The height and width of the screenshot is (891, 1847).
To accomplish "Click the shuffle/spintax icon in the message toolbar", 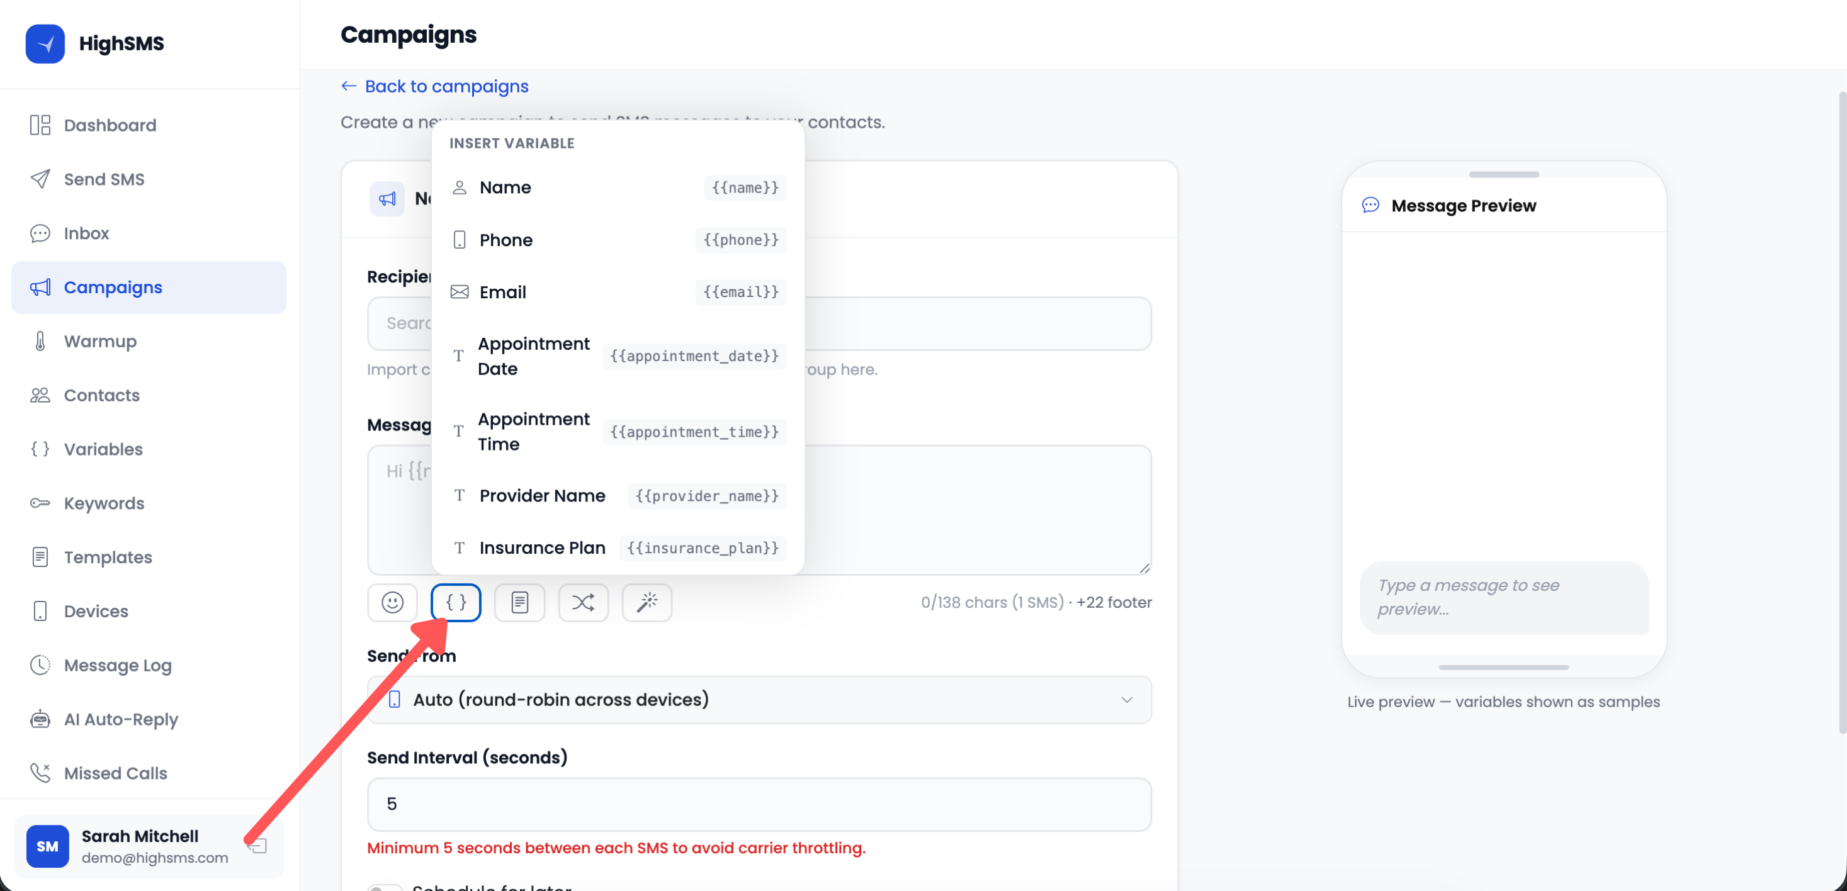I will click(584, 602).
